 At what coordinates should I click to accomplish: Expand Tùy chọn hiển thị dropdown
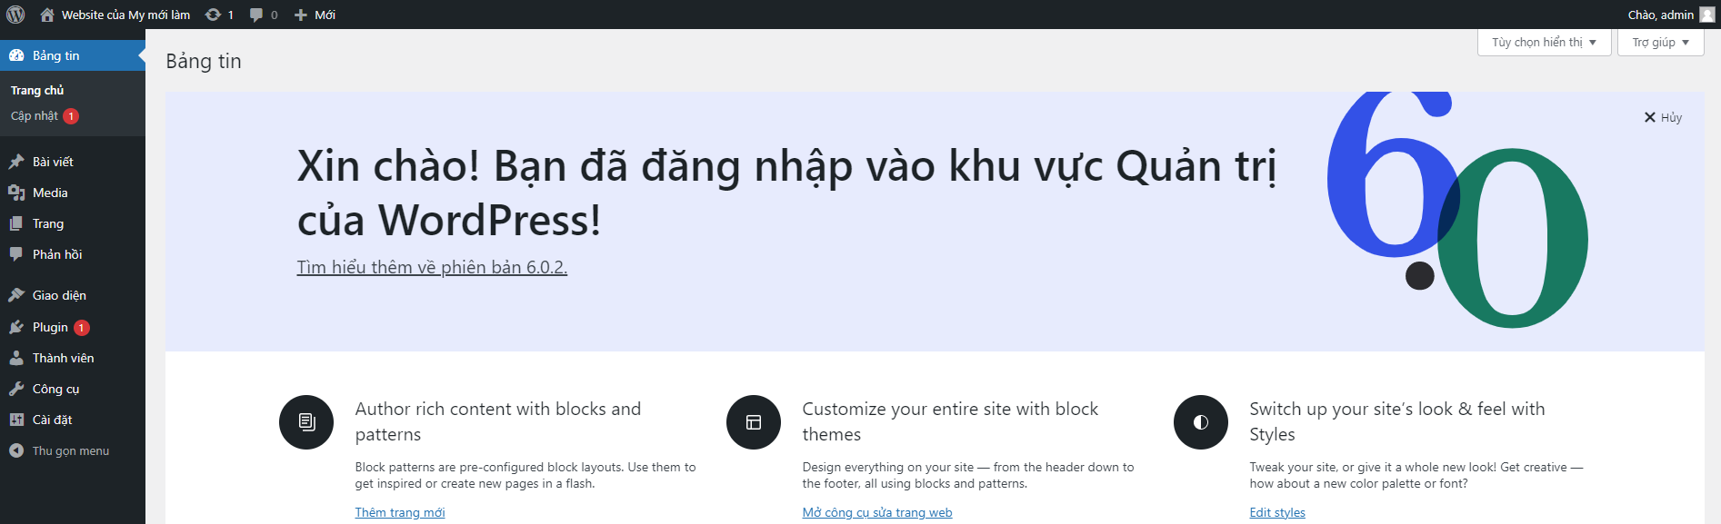(1544, 43)
